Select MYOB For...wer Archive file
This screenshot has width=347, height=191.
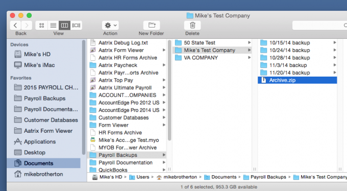(x=128, y=148)
